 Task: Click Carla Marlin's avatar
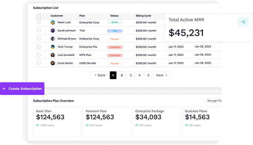tap(53, 63)
